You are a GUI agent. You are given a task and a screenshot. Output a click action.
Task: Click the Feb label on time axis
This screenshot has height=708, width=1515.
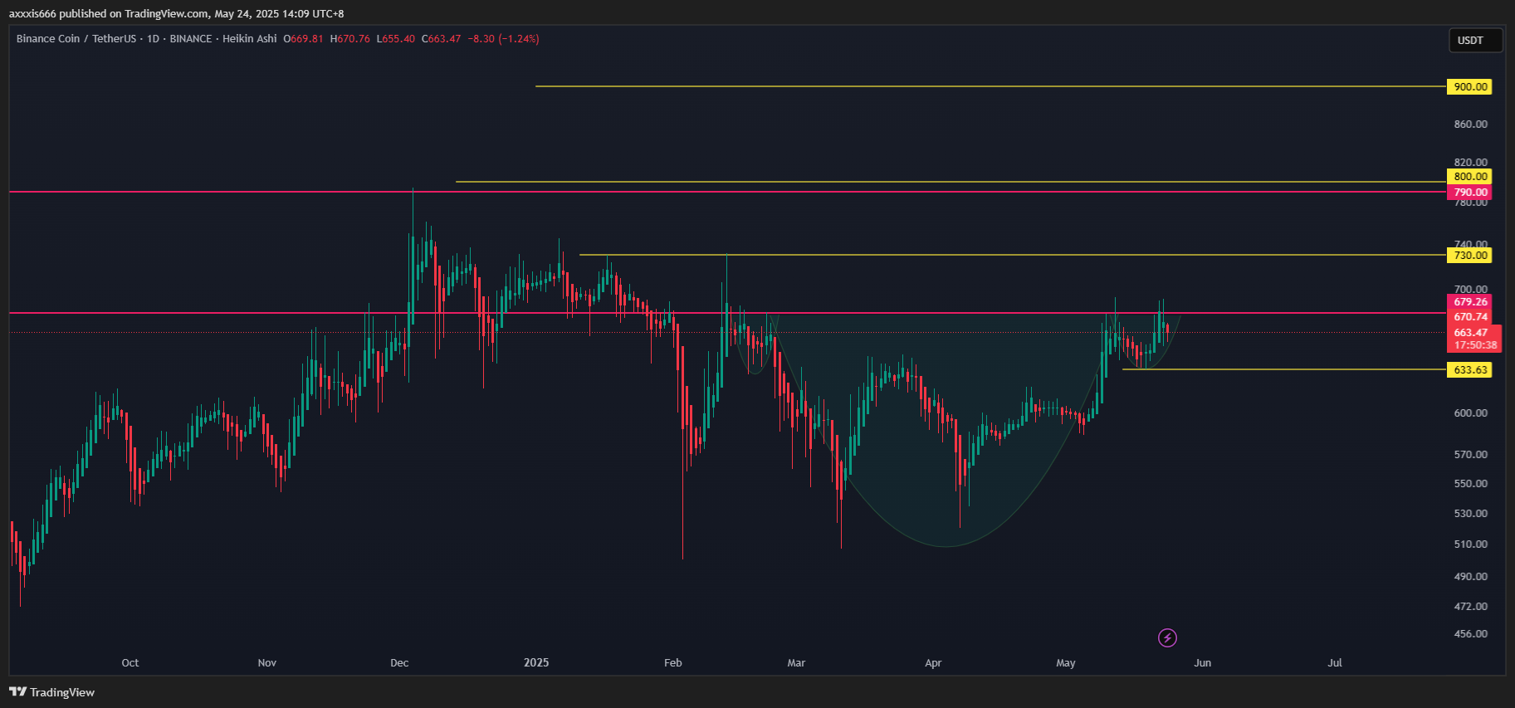coord(673,662)
